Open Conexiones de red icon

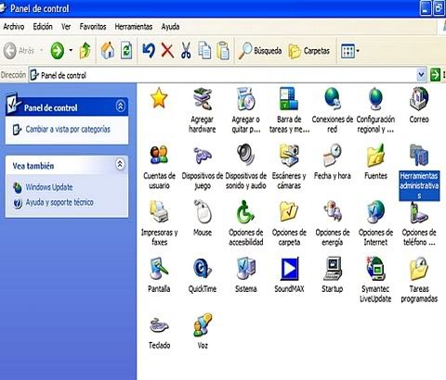[333, 99]
